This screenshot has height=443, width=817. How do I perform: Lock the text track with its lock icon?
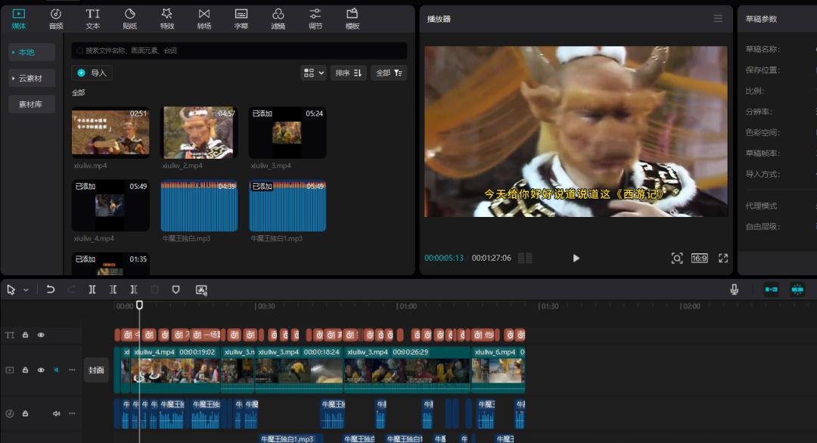25,335
